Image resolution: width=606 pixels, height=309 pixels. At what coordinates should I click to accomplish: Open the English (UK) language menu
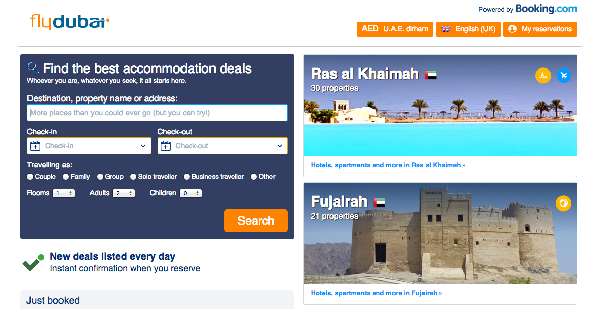pyautogui.click(x=468, y=29)
